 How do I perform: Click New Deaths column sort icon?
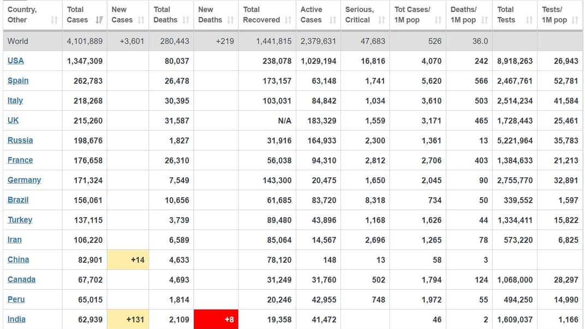230,20
